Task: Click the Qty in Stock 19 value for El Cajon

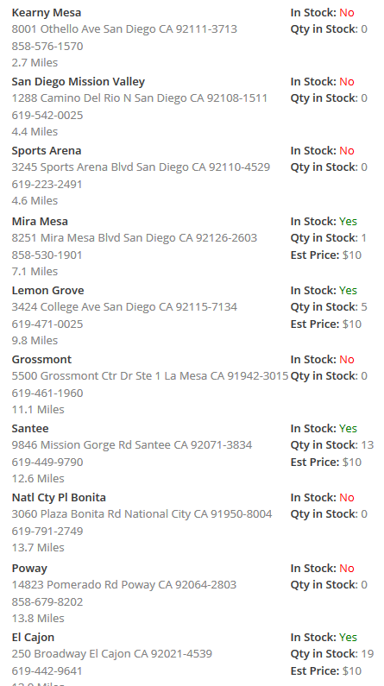Action: click(368, 653)
